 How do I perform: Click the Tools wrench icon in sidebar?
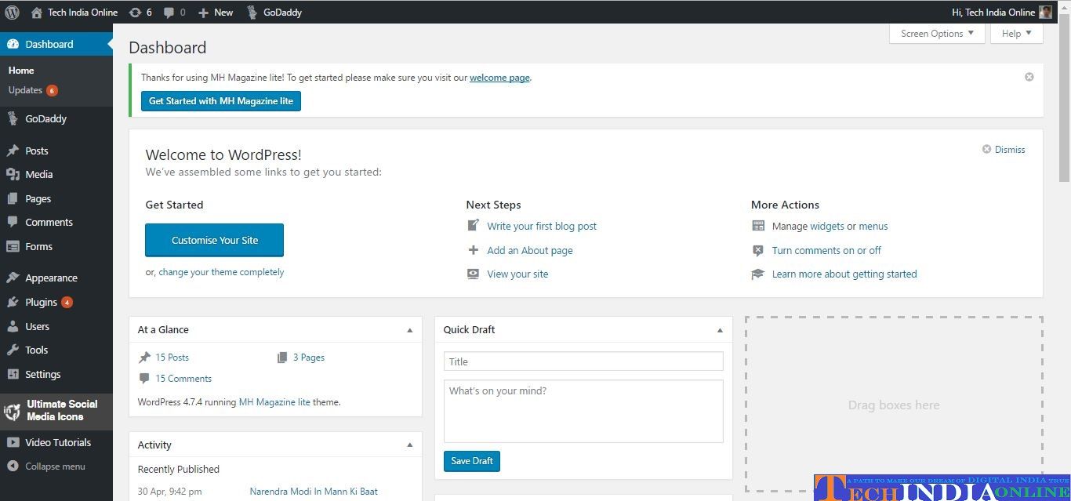pos(13,350)
